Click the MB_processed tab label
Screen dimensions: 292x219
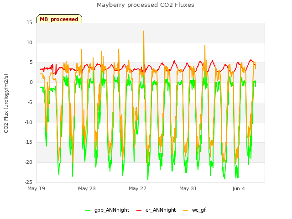59,19
